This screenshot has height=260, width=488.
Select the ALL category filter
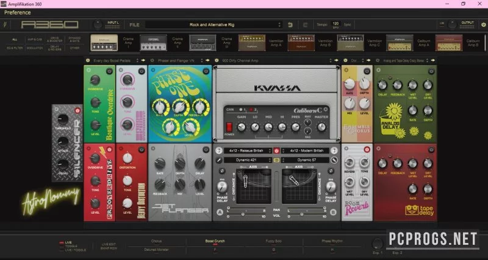click(15, 40)
